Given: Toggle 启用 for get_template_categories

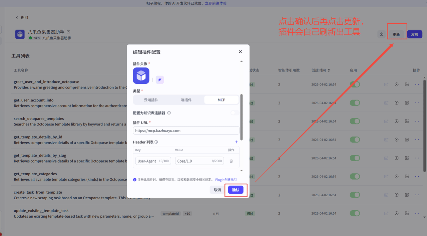Looking at the screenshot, I should coord(355,177).
